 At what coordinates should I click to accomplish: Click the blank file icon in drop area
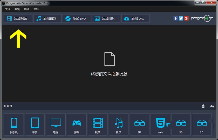(x=110, y=59)
